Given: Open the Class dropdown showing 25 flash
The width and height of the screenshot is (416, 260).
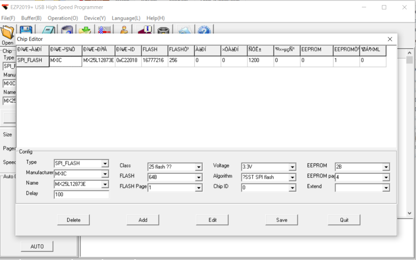Looking at the screenshot, I should click(199, 167).
